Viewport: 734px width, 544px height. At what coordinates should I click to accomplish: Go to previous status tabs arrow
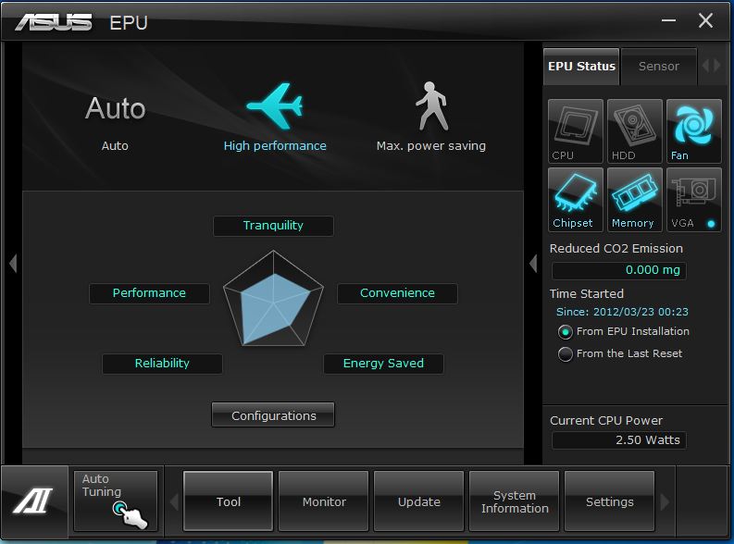click(x=705, y=66)
